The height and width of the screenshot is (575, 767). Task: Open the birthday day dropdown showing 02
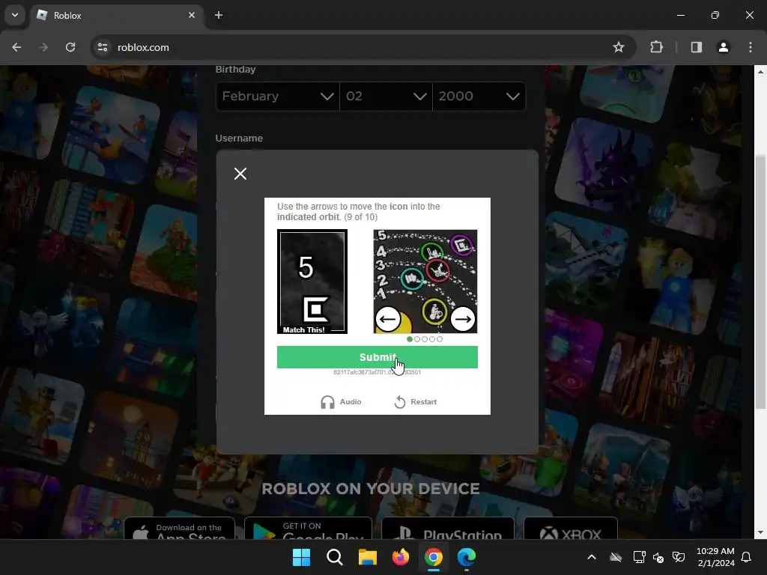[x=386, y=97]
